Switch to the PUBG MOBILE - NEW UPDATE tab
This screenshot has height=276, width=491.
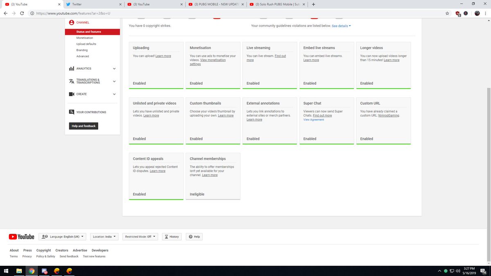coord(216,4)
